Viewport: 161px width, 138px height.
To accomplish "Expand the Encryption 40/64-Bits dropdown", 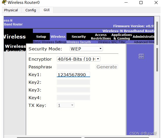I will coord(79,59).
